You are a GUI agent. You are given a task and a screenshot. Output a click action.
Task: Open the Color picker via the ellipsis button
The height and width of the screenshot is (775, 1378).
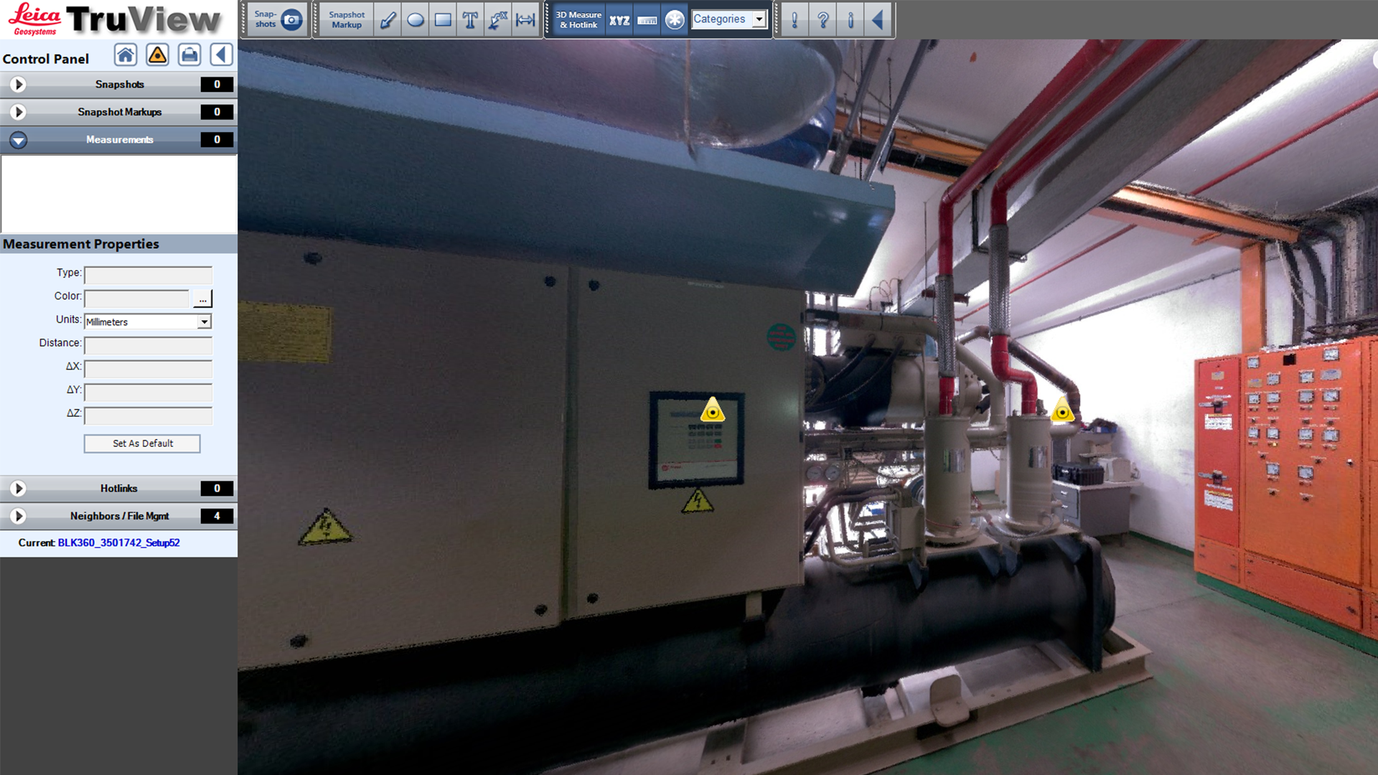(202, 299)
